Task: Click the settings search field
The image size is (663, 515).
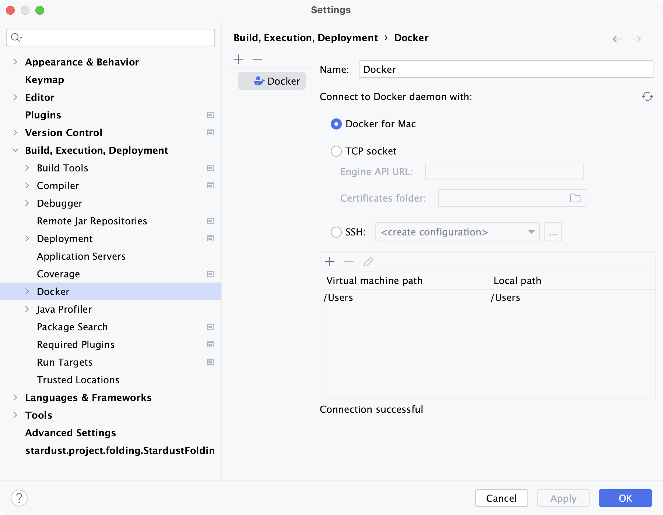Action: point(110,38)
